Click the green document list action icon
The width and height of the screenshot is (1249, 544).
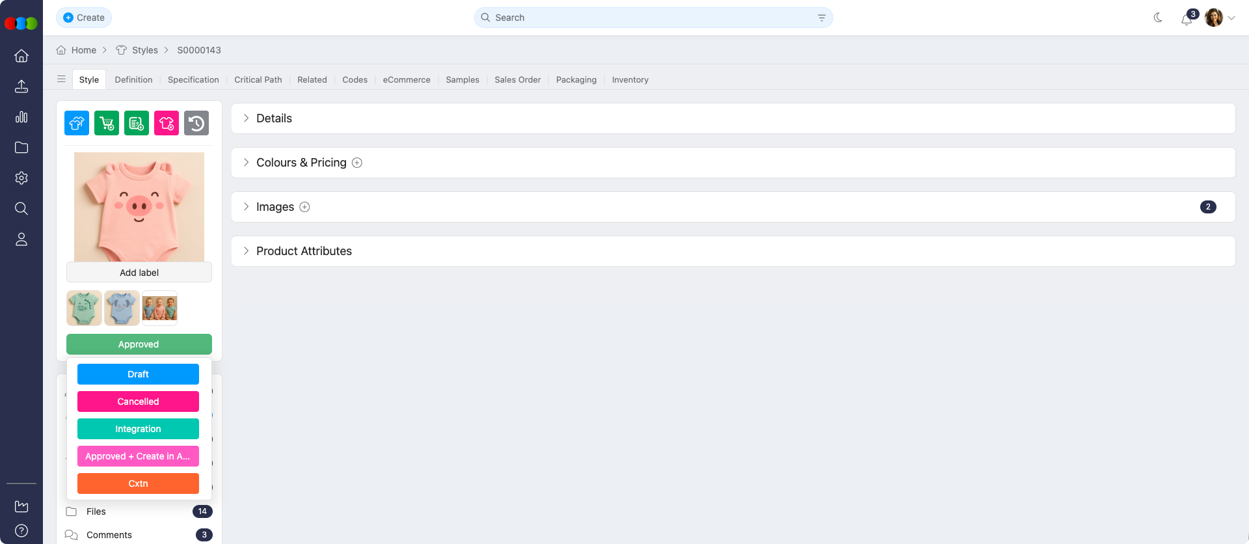point(137,123)
